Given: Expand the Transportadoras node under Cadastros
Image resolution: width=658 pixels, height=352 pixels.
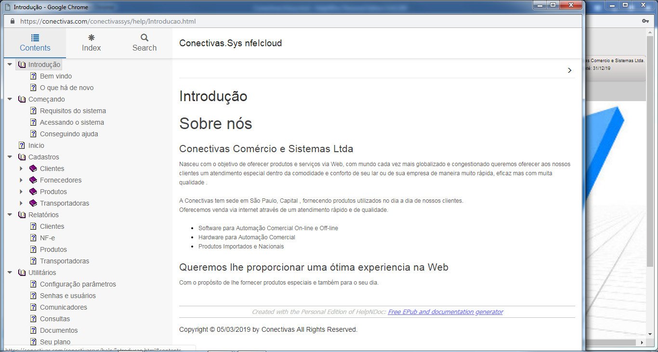Looking at the screenshot, I should pyautogui.click(x=21, y=203).
